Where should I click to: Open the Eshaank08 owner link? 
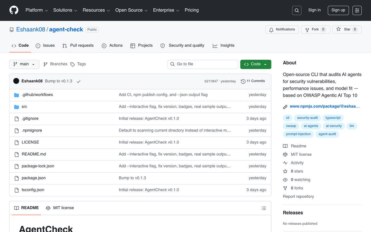pos(31,30)
